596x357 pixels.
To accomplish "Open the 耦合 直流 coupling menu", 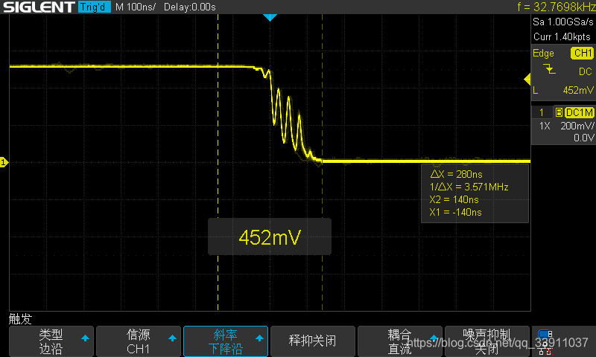I will click(x=400, y=341).
